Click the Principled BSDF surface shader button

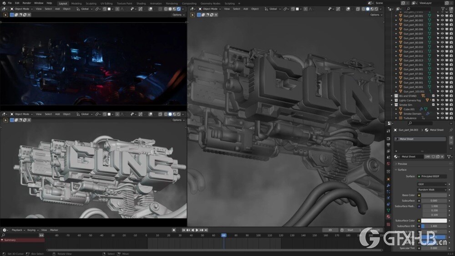pos(432,176)
